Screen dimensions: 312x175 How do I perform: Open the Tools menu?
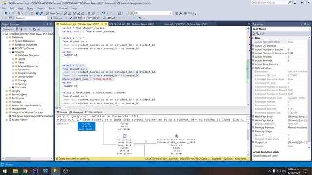click(52, 8)
